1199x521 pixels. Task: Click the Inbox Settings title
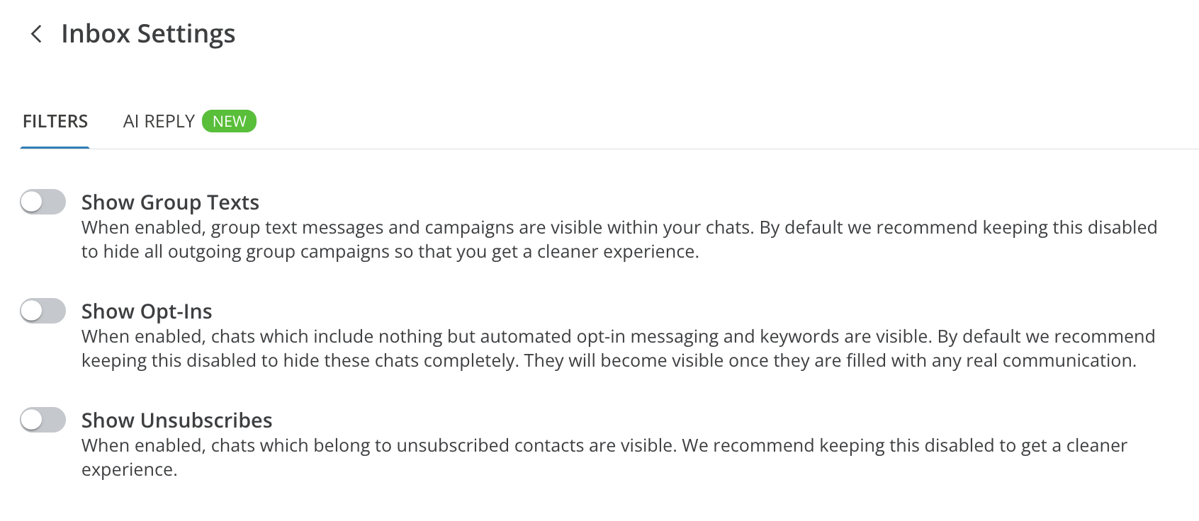148,33
